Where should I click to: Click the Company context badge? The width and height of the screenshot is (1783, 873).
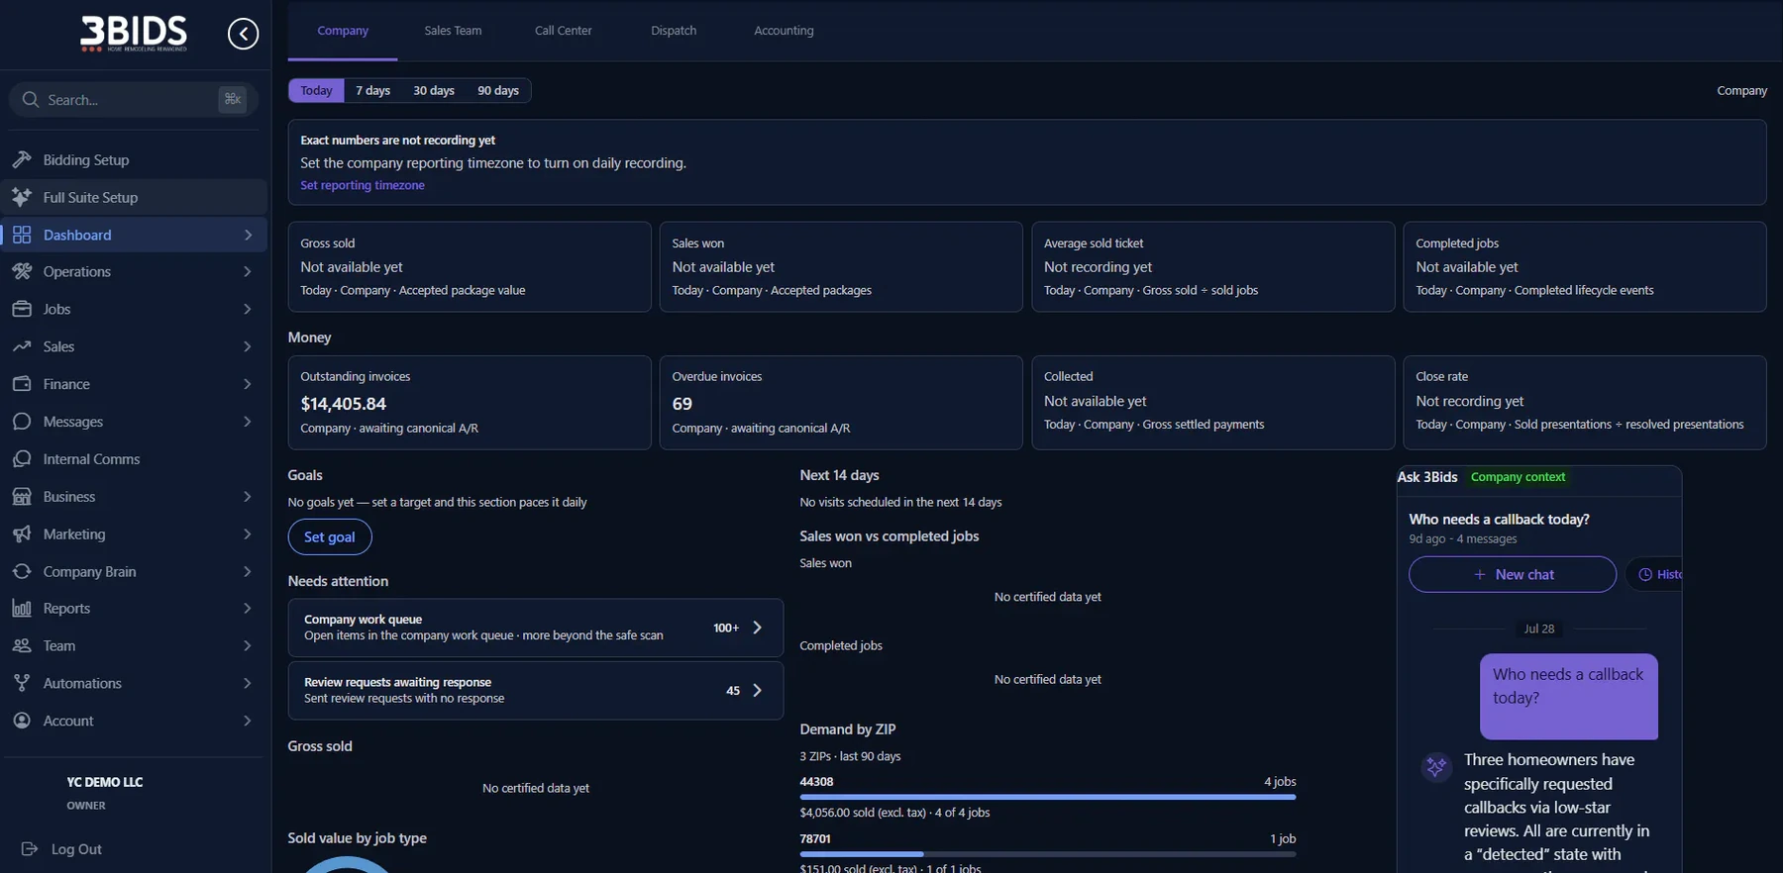[x=1518, y=477]
